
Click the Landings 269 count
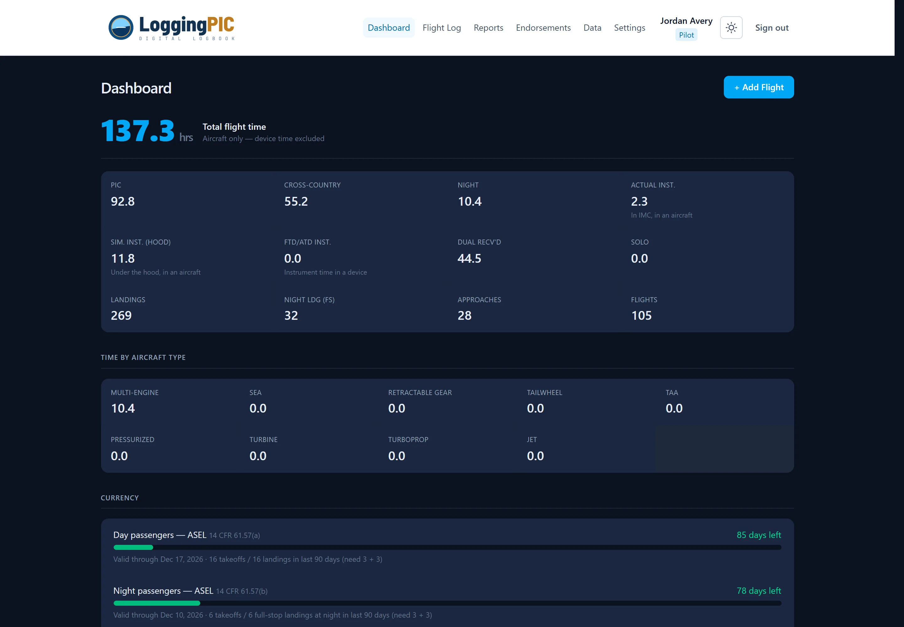coord(121,315)
